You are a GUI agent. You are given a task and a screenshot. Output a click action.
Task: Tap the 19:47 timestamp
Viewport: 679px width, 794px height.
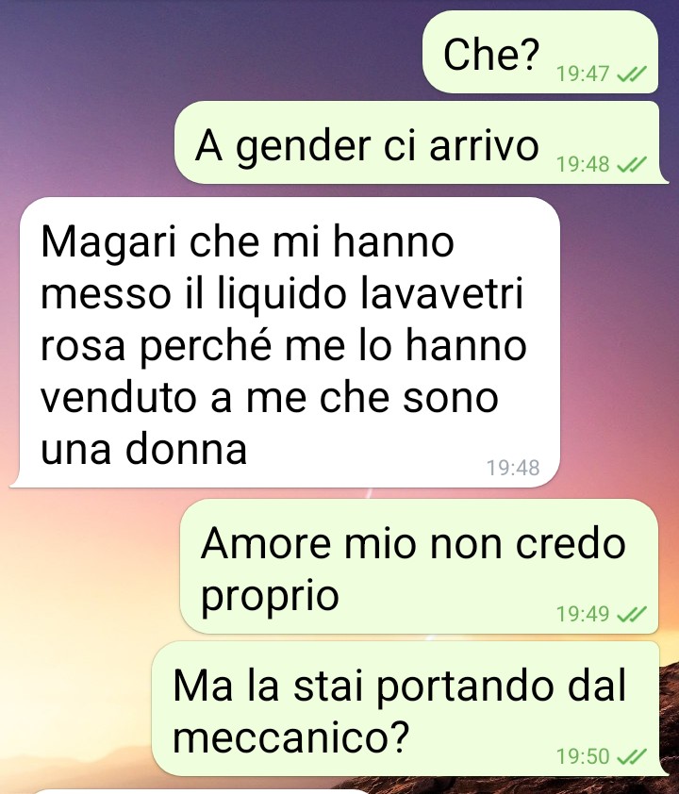(583, 74)
